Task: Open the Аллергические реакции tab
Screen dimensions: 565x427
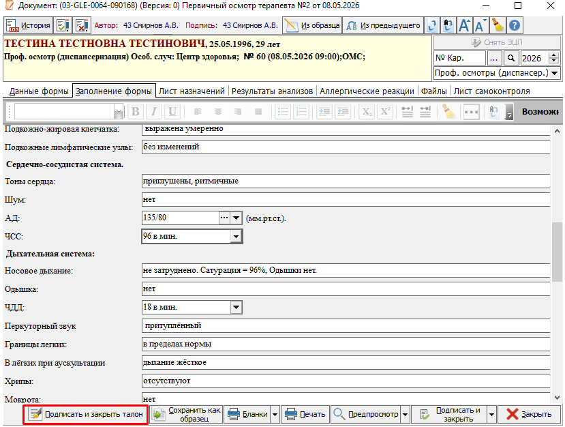Action: coord(367,91)
